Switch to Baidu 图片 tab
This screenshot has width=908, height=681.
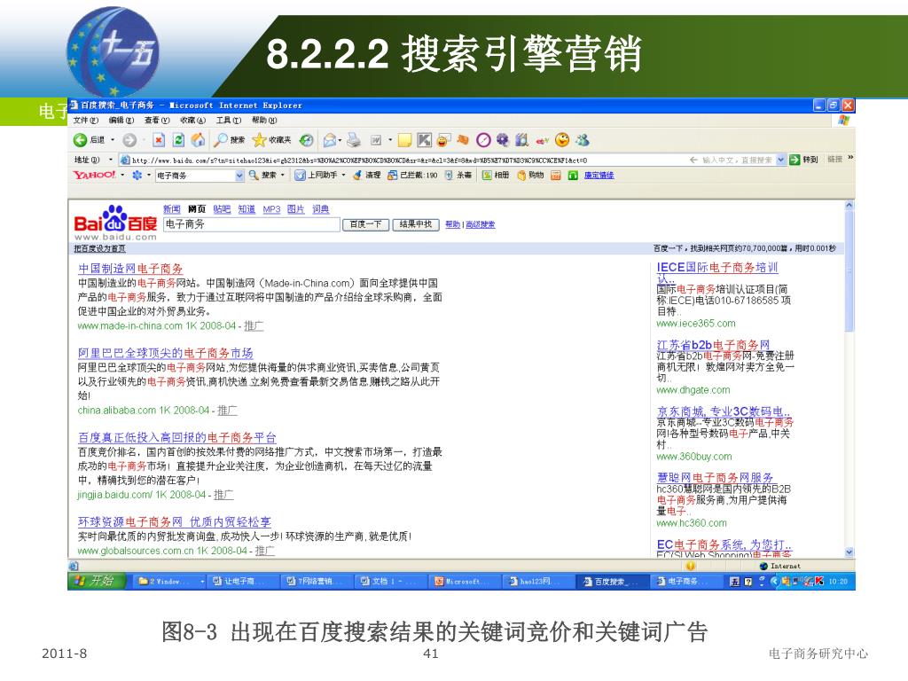point(296,209)
